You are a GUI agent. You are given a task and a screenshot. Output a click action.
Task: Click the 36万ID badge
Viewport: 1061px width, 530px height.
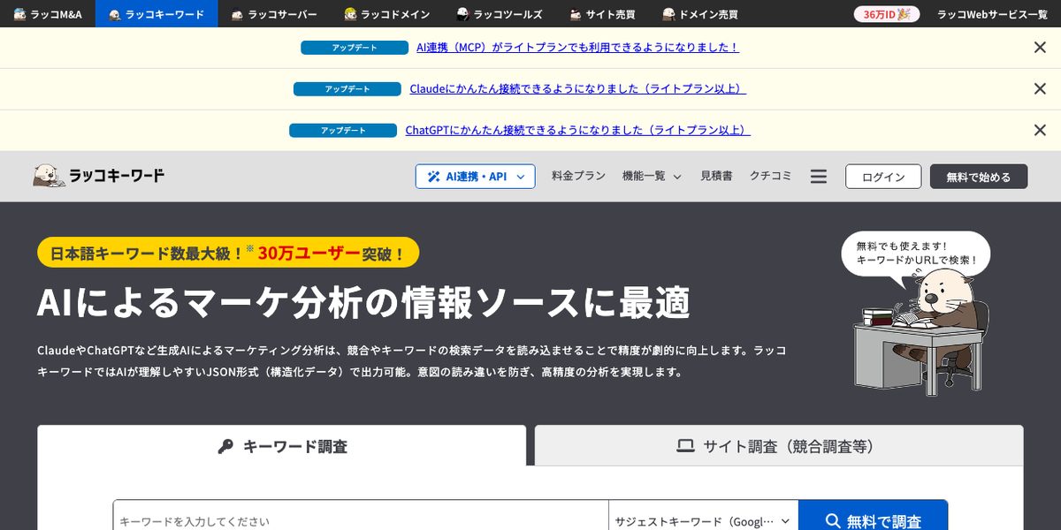tap(887, 14)
